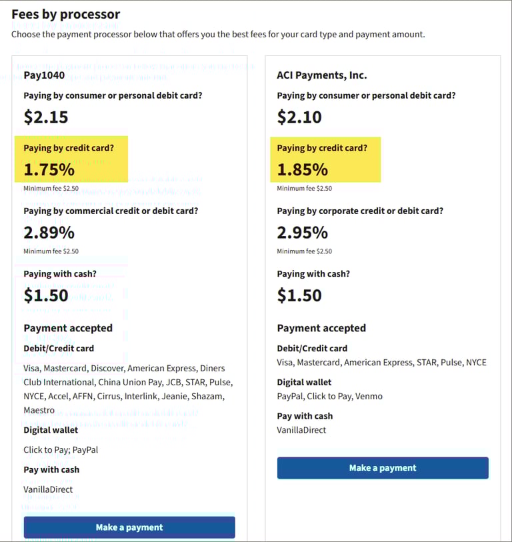Click the 2.89% commercial card fee
This screenshot has width=512, height=542.
tap(49, 233)
